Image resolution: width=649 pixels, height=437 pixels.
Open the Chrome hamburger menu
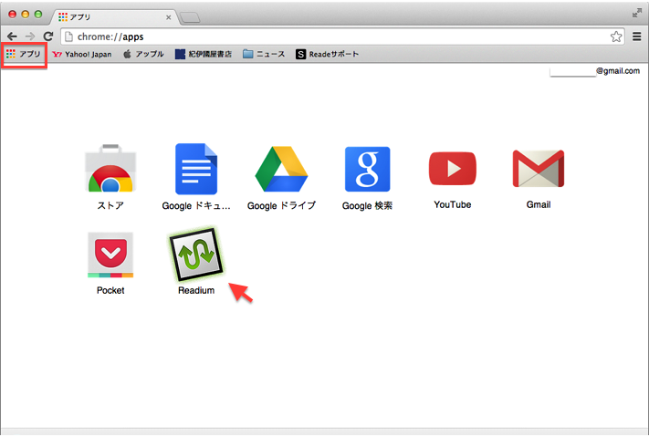[637, 36]
